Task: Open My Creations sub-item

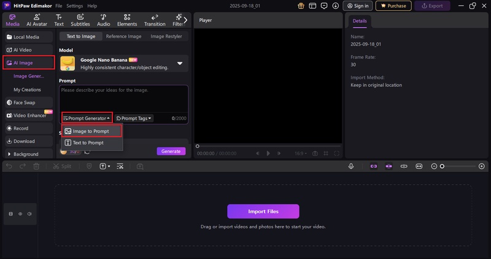Action: pyautogui.click(x=27, y=89)
